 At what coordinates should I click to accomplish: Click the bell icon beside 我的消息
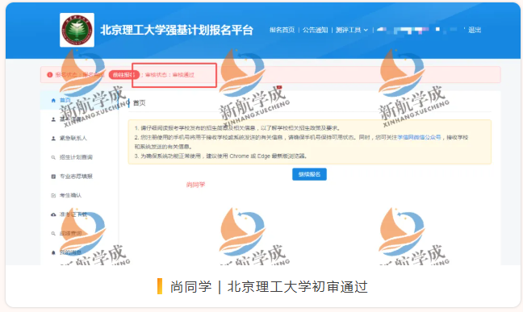point(53,252)
